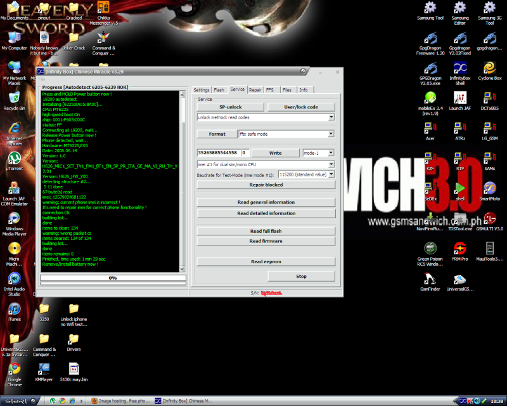
Task: Click Read detailed information
Action: pos(266,213)
